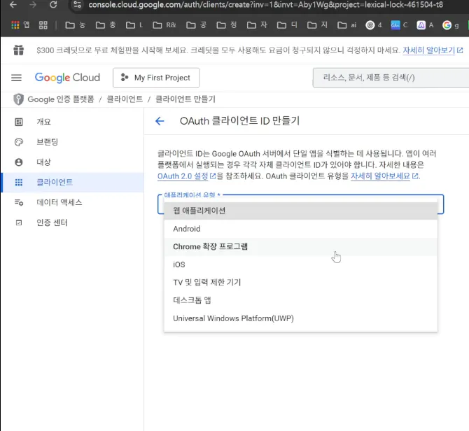Select Chrome 확장 프로그램 option
The width and height of the screenshot is (469, 431).
300,246
